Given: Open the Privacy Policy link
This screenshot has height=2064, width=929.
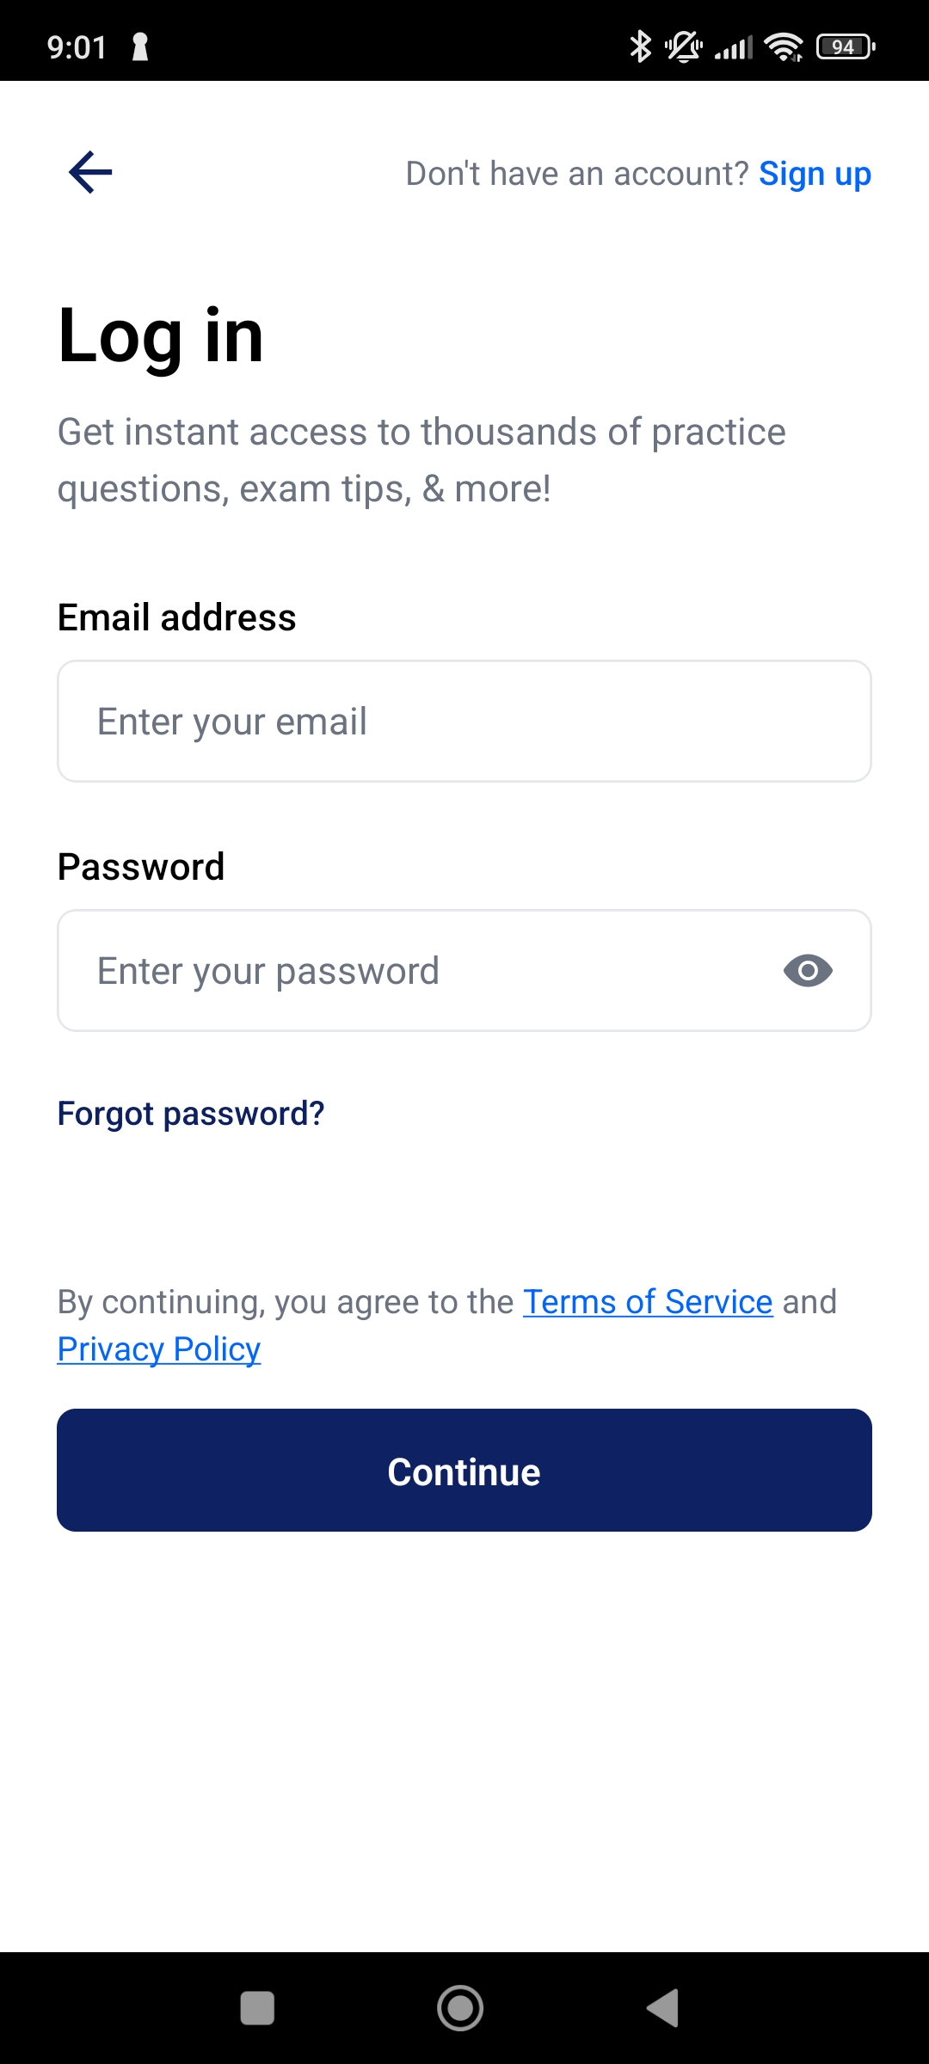Looking at the screenshot, I should pyautogui.click(x=159, y=1349).
